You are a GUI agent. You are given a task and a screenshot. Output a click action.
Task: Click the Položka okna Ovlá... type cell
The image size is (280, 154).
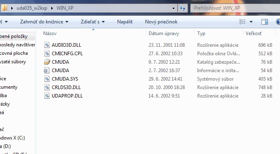tap(219, 54)
